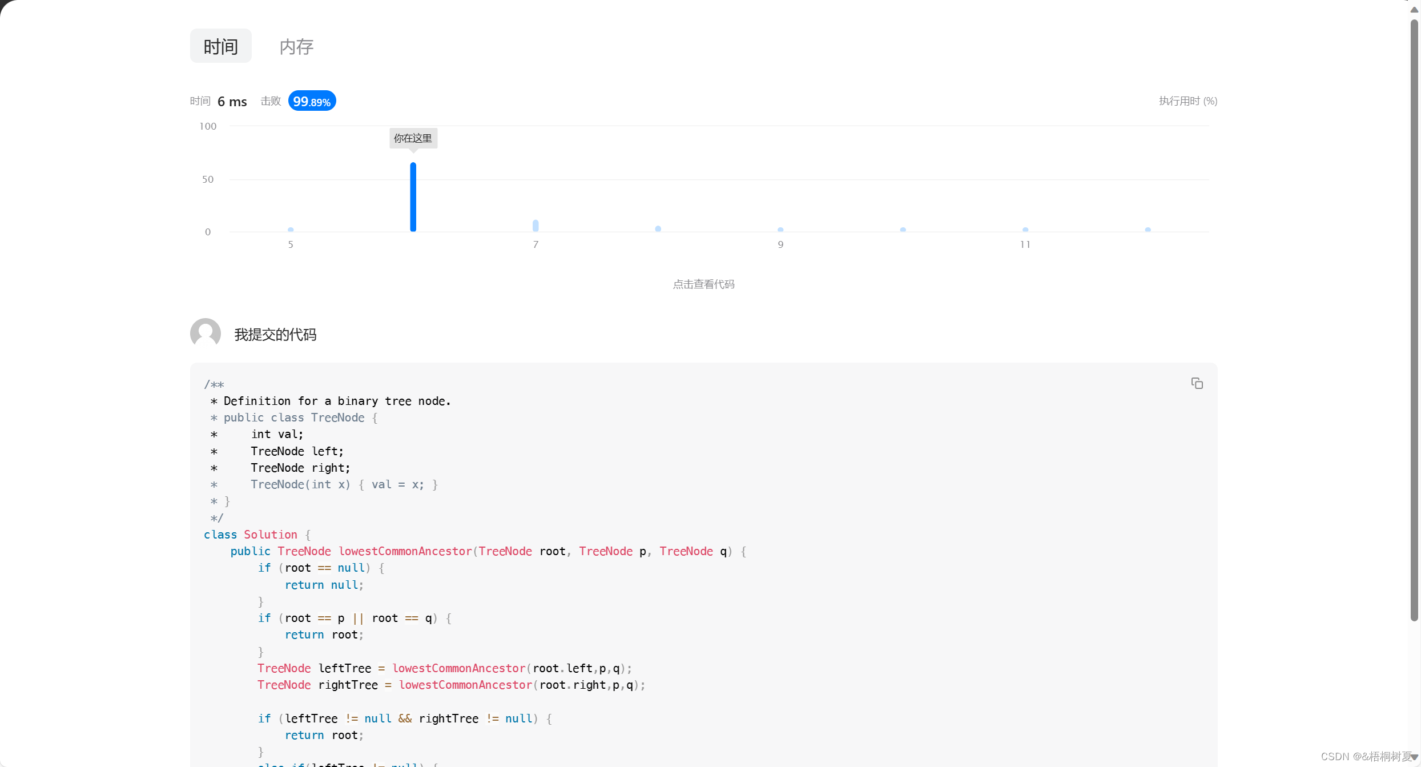
Task: Select the chart bar at 7 ms
Action: (x=536, y=226)
